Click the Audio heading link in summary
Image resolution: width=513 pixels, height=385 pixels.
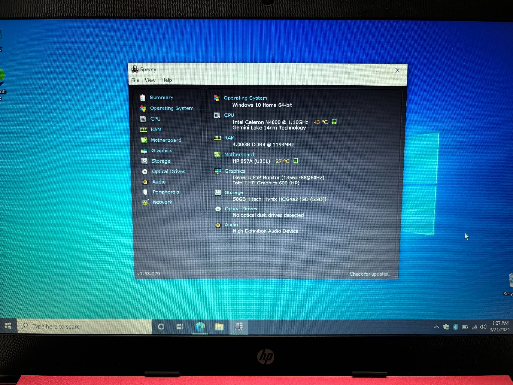click(x=231, y=225)
